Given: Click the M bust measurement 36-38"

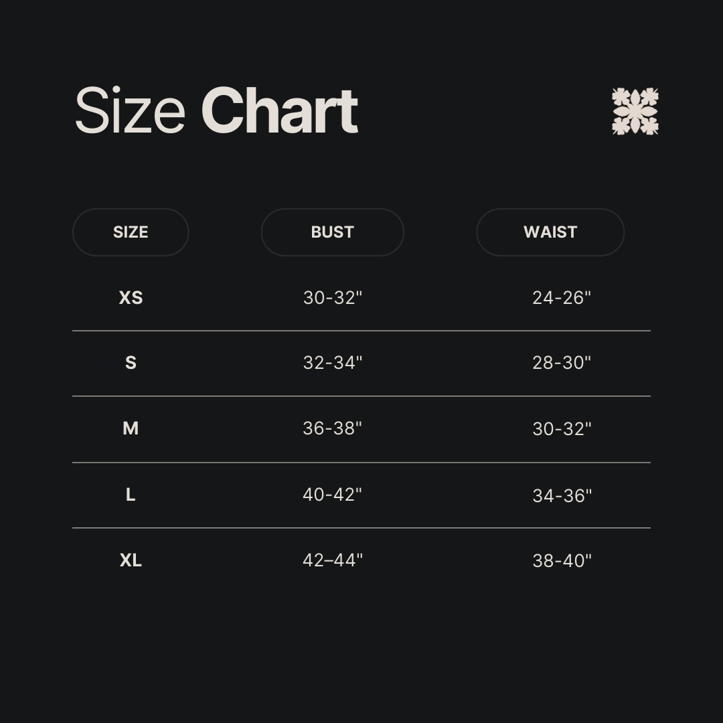Looking at the screenshot, I should (332, 428).
